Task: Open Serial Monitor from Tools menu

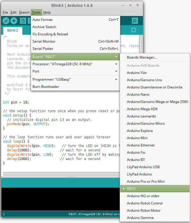Action: [x=75, y=41]
